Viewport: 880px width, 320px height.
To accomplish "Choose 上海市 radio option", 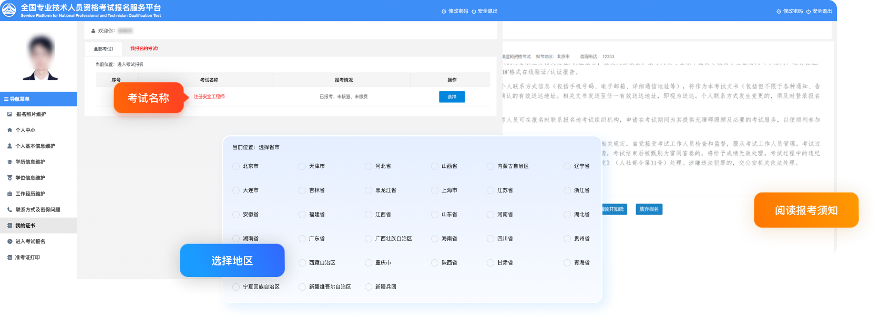I will pyautogui.click(x=435, y=190).
